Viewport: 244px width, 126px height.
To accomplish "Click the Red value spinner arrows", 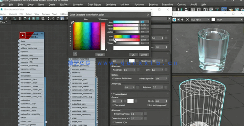I will tap(148, 22).
